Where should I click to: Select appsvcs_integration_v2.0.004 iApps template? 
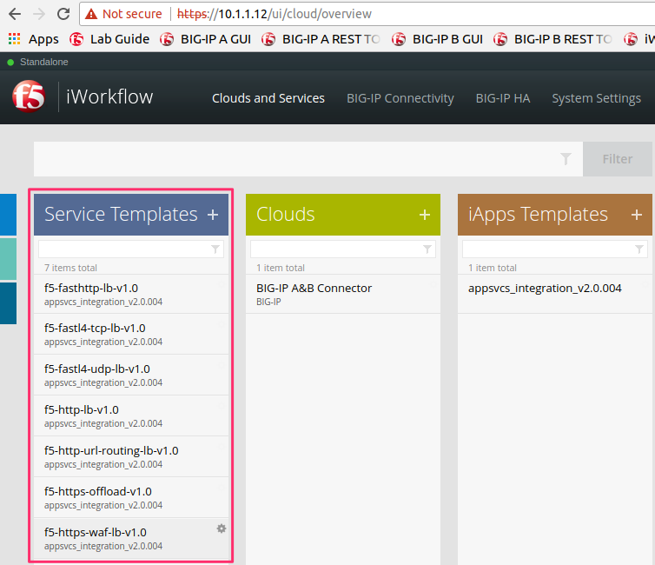tap(555, 294)
